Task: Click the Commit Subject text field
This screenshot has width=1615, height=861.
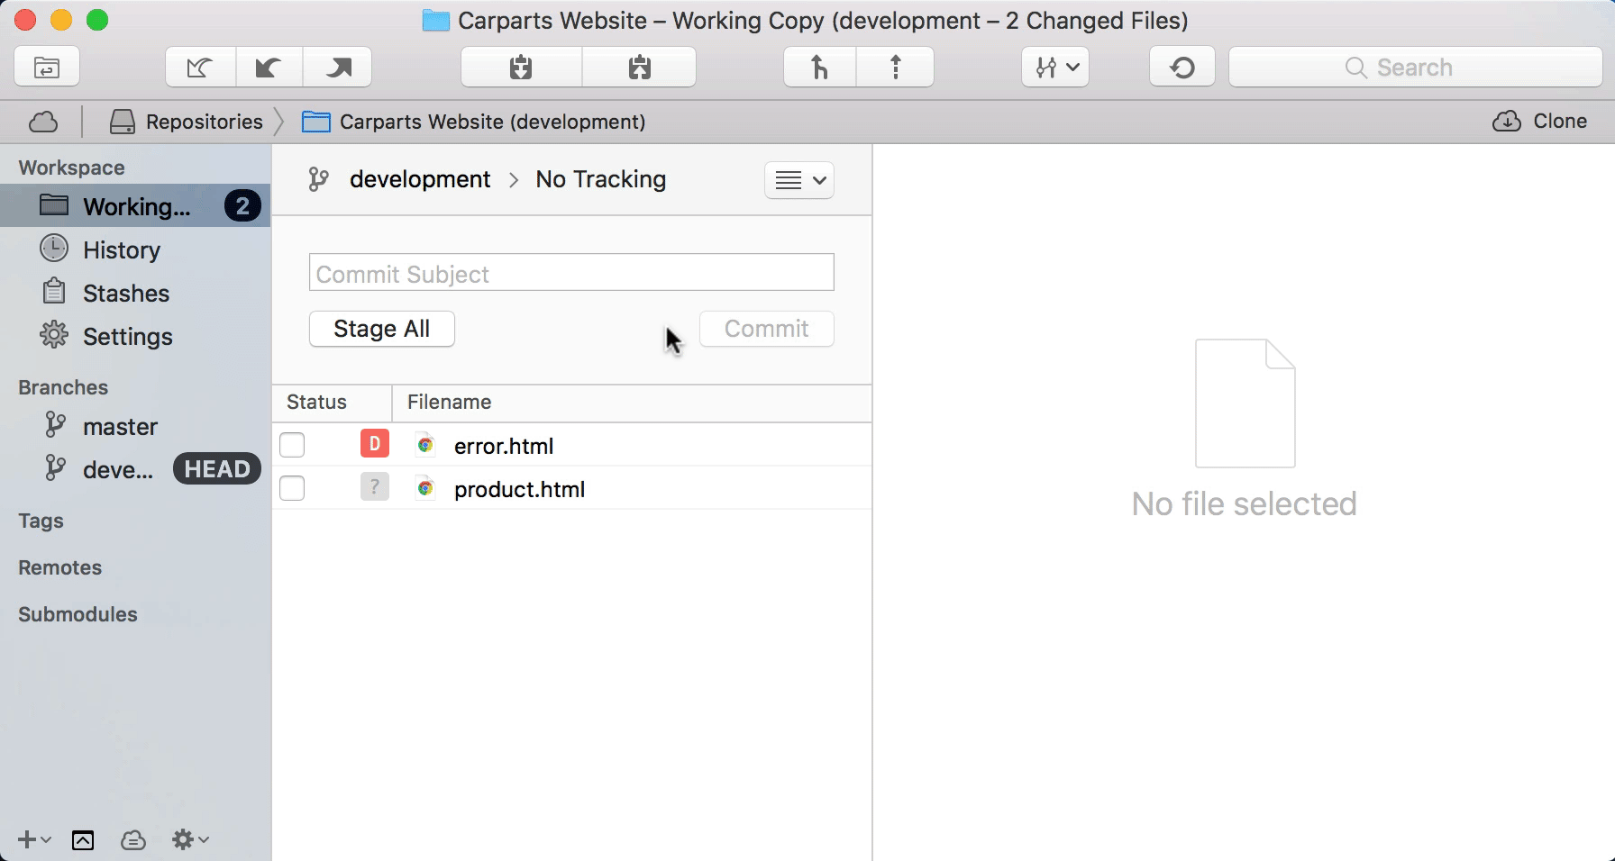Action: pyautogui.click(x=571, y=273)
